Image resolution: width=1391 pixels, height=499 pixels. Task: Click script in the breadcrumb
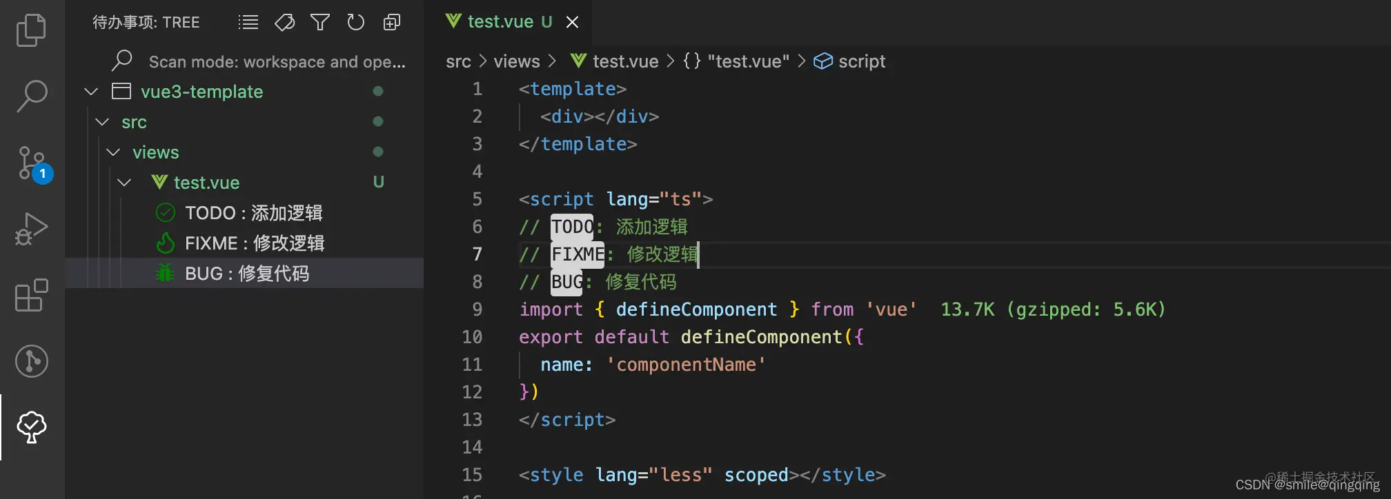862,61
